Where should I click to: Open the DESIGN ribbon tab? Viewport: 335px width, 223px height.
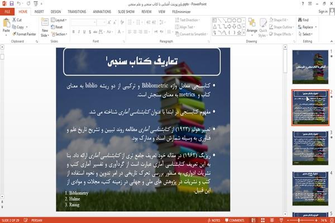tap(56, 12)
